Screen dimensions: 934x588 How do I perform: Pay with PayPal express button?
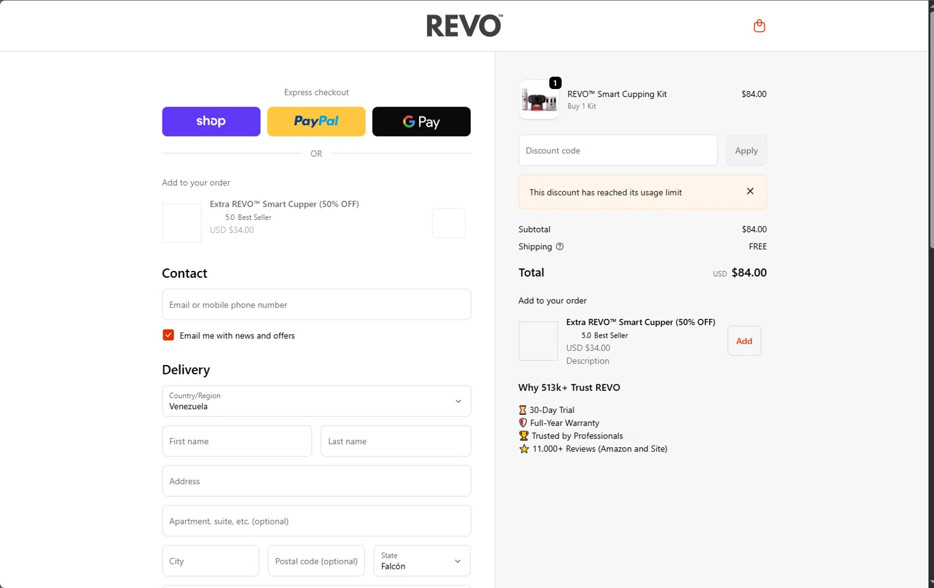(x=316, y=121)
